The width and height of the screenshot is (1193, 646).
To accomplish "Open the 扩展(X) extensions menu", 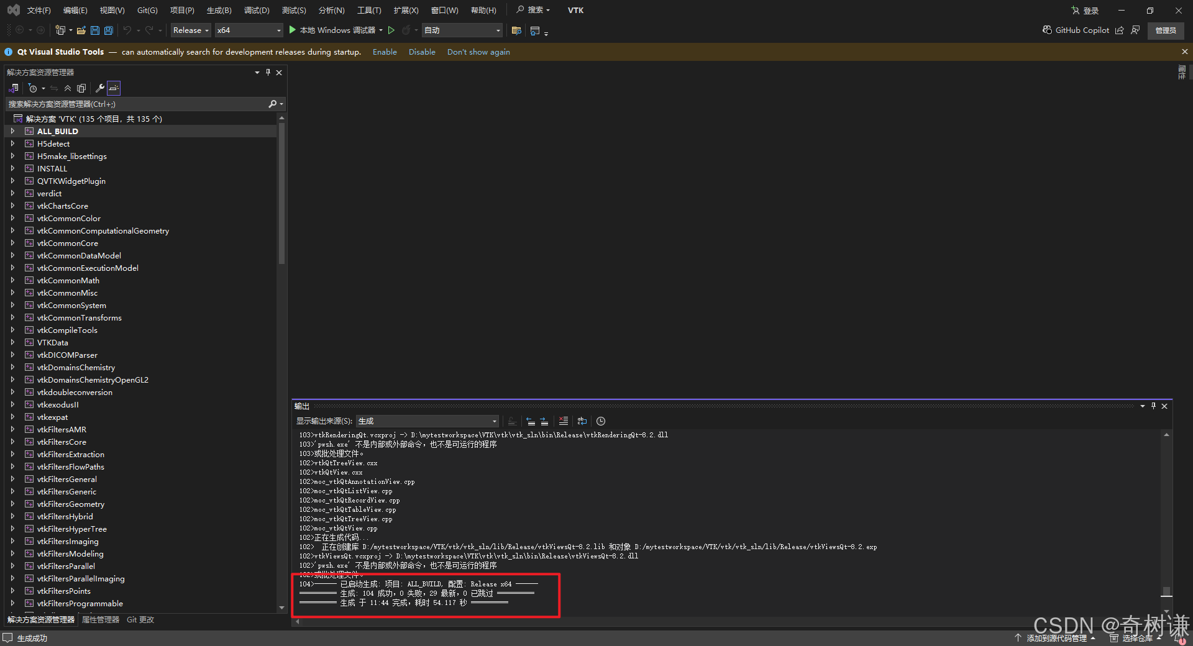I will [406, 10].
